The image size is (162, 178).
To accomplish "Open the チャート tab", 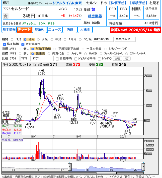I will pos(24,30).
